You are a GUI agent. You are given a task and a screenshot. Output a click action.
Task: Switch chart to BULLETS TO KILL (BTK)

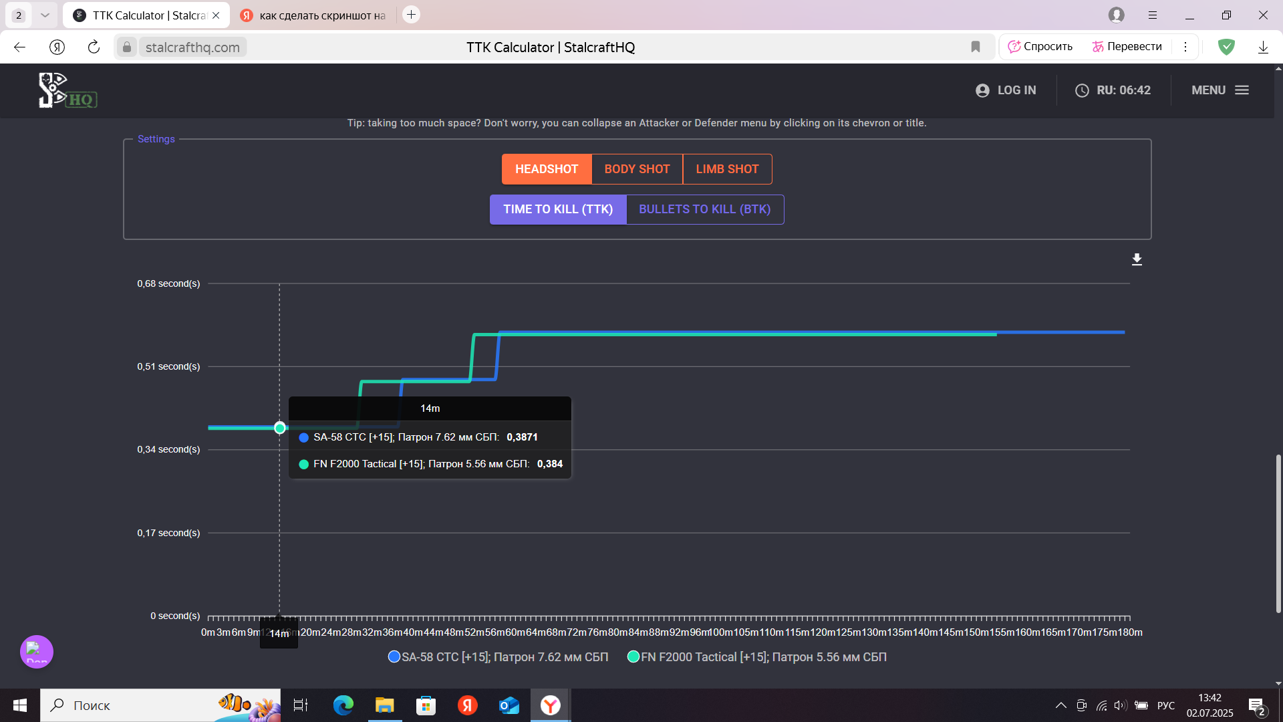(704, 209)
